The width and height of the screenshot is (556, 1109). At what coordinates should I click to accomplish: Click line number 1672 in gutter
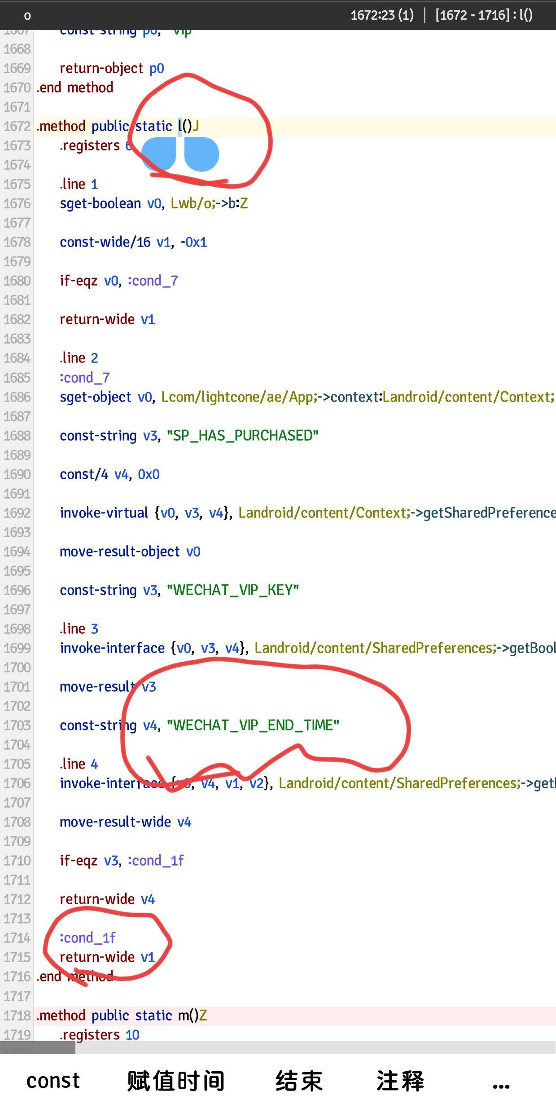point(17,126)
